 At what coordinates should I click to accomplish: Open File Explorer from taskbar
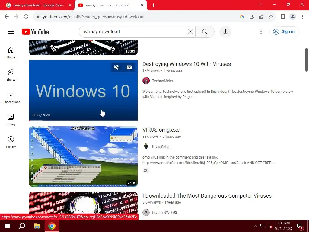[37, 226]
